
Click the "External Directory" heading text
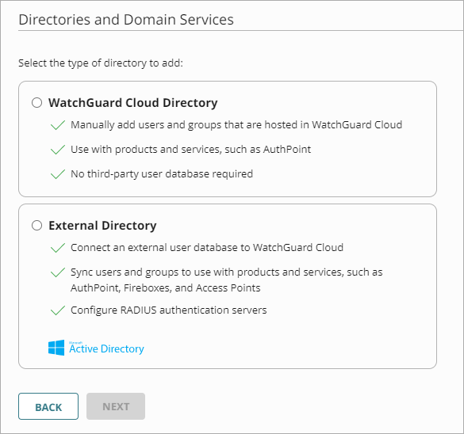102,226
